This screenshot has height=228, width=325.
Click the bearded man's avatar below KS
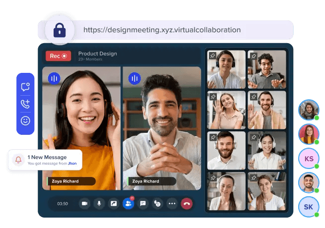[309, 182]
